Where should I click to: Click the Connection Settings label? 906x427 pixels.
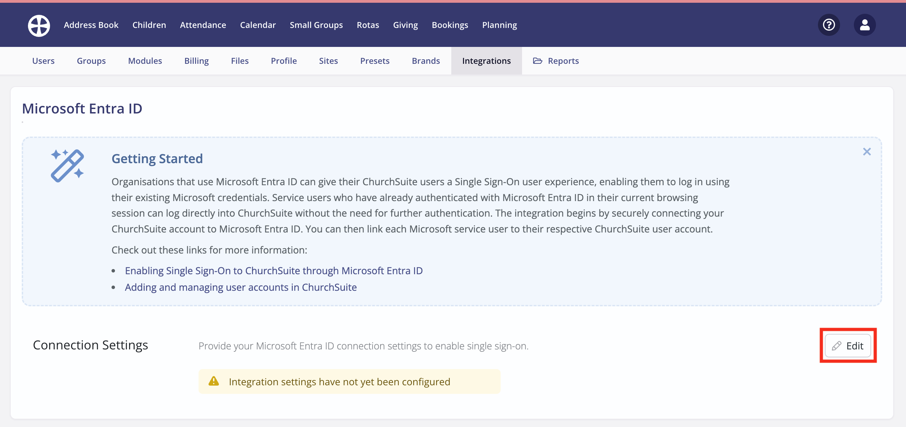tap(90, 345)
